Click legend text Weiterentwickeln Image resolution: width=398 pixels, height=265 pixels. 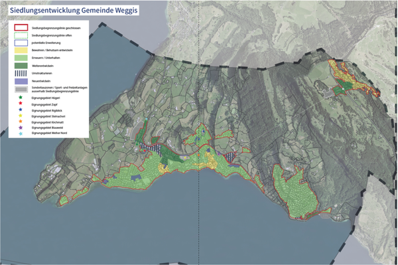[42, 66]
